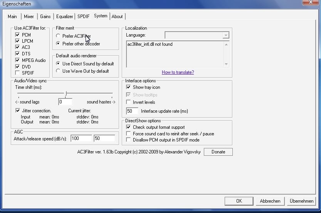
Task: Click the Abbrechen button
Action: coord(270,201)
